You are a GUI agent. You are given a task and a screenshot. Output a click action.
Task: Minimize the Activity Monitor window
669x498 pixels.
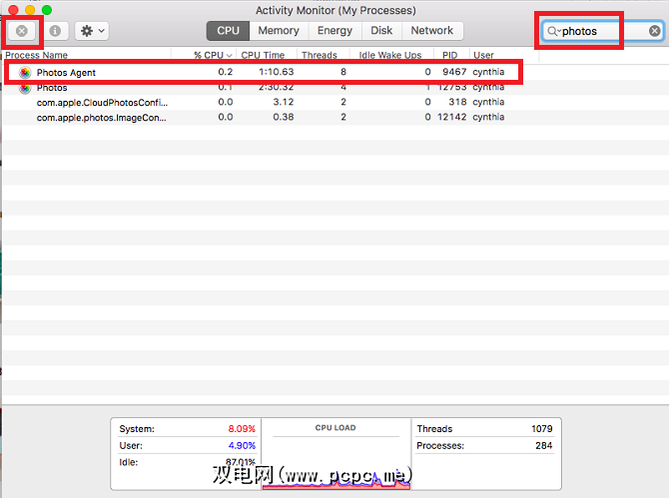click(30, 10)
